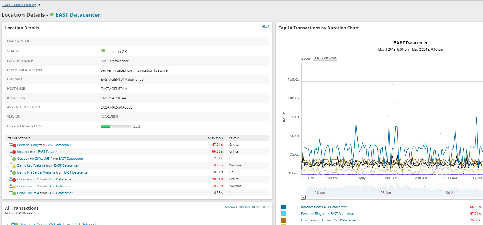Collapse Demo File Server Website row in All Transactions
483x225 pixels.
(x=7, y=224)
